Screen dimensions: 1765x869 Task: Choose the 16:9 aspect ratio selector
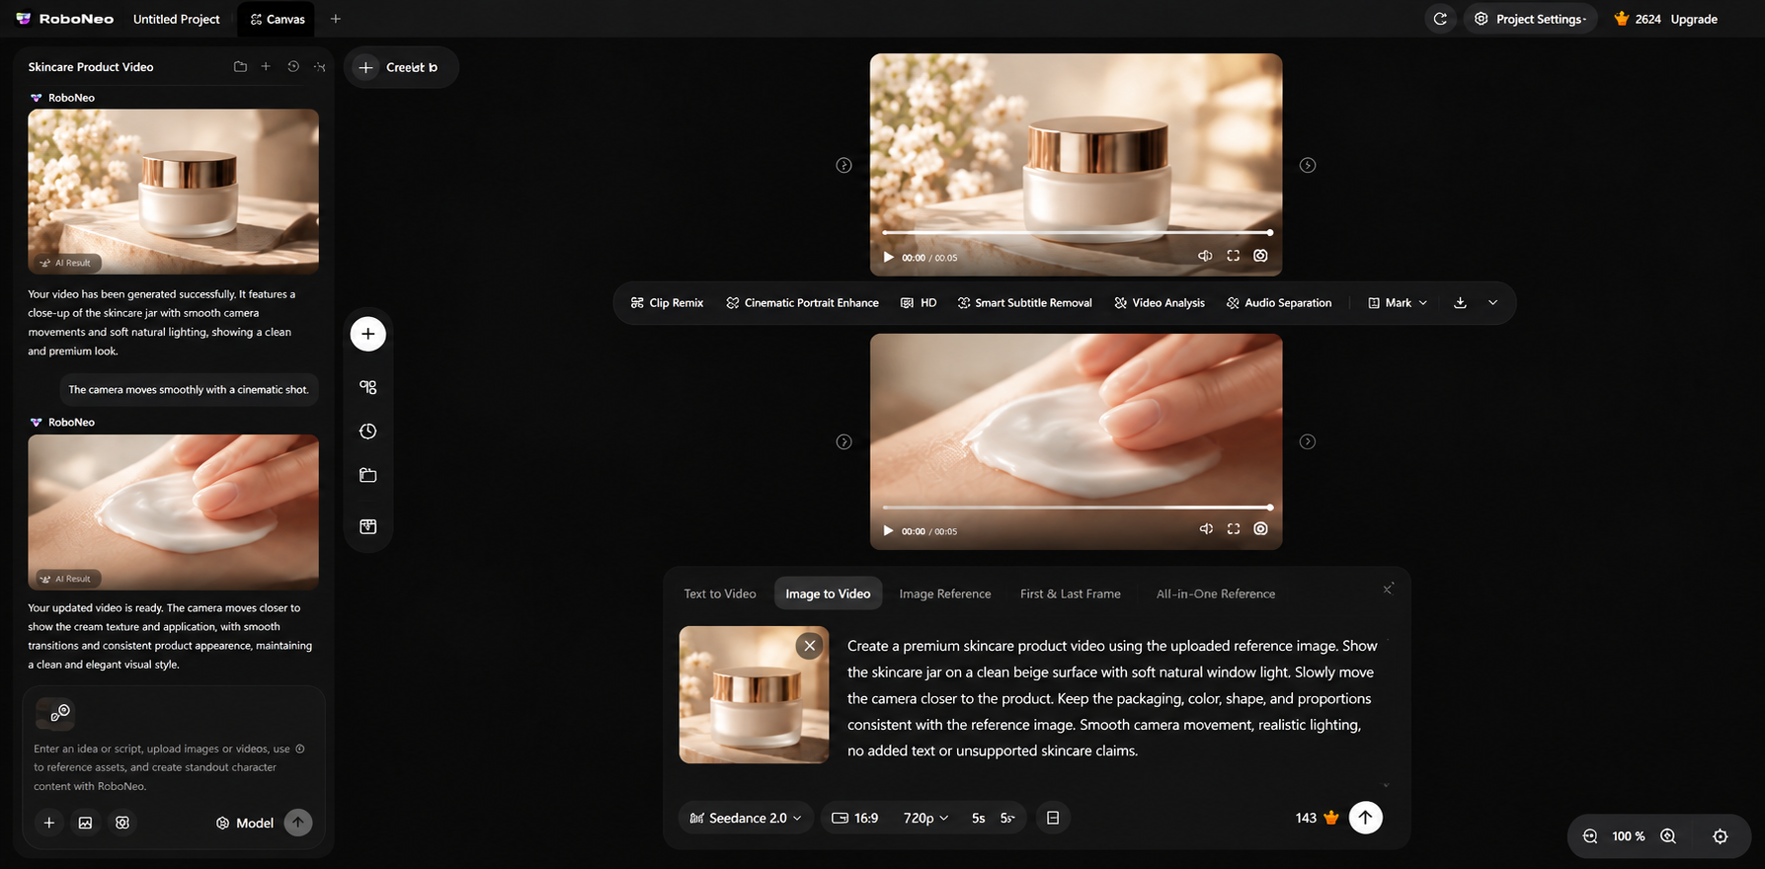(855, 818)
